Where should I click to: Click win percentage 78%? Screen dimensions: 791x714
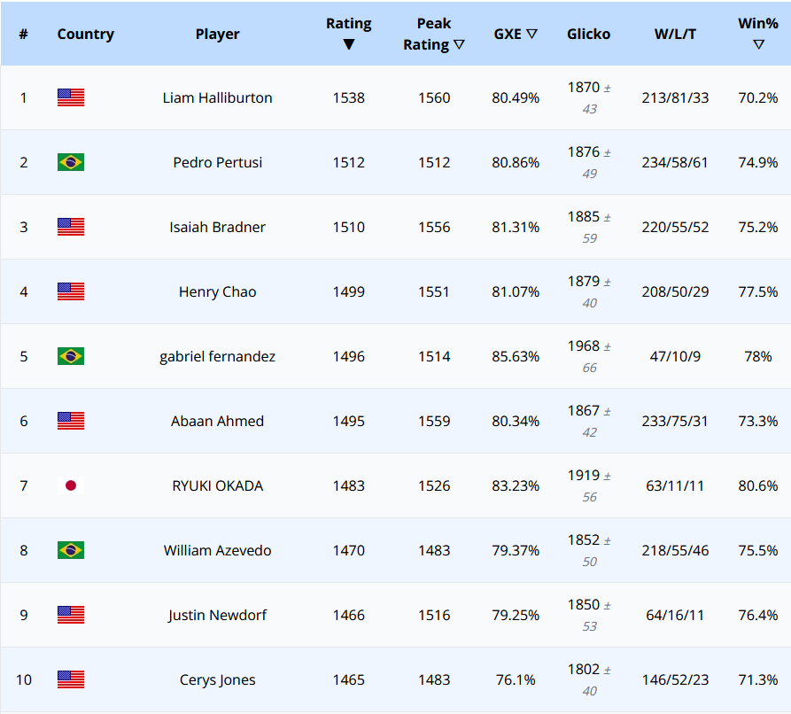[758, 356]
